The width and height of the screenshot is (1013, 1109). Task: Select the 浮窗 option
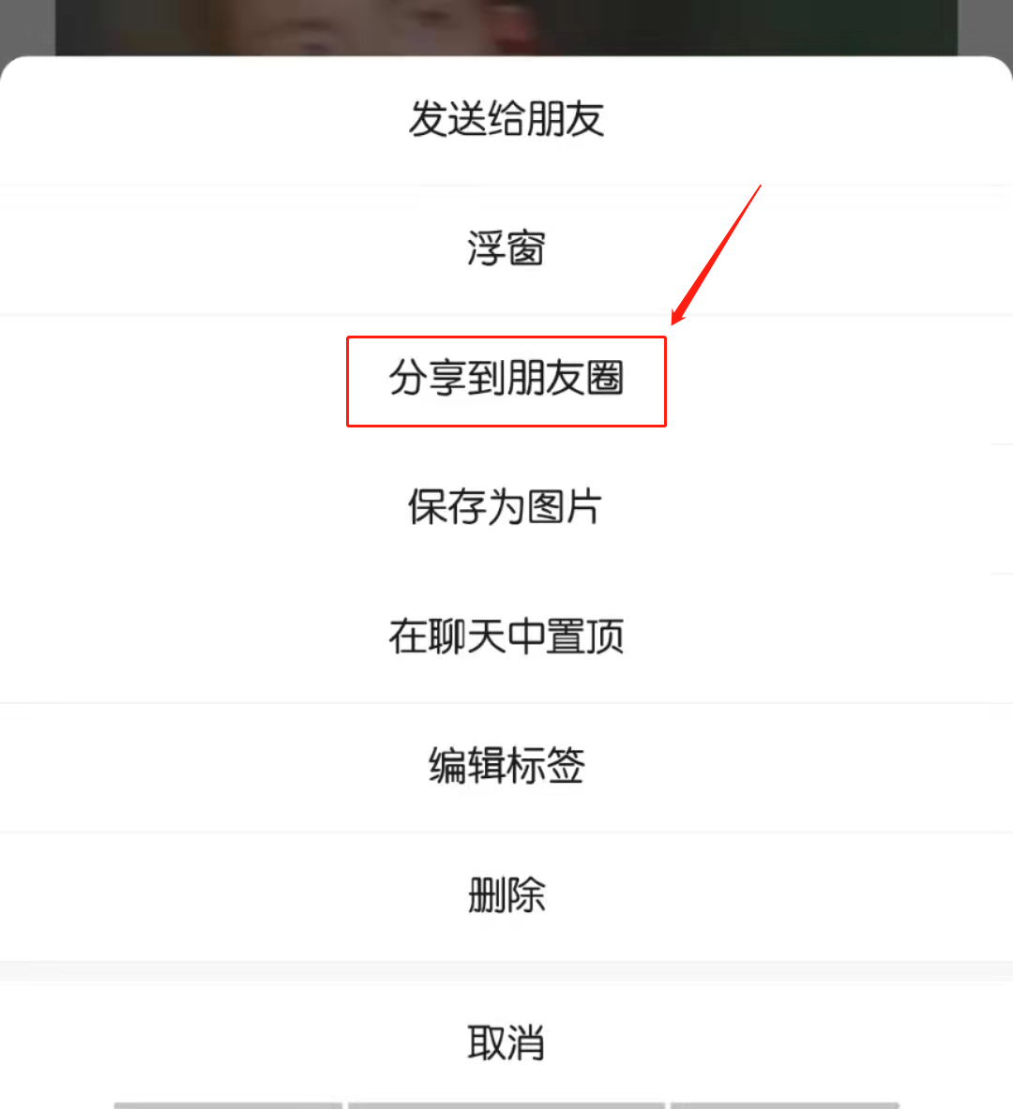506,249
